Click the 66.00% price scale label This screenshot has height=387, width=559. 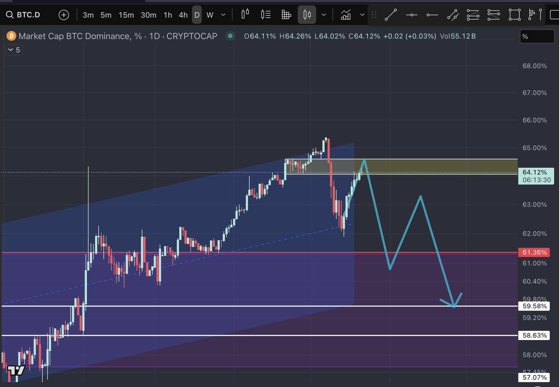click(x=535, y=120)
